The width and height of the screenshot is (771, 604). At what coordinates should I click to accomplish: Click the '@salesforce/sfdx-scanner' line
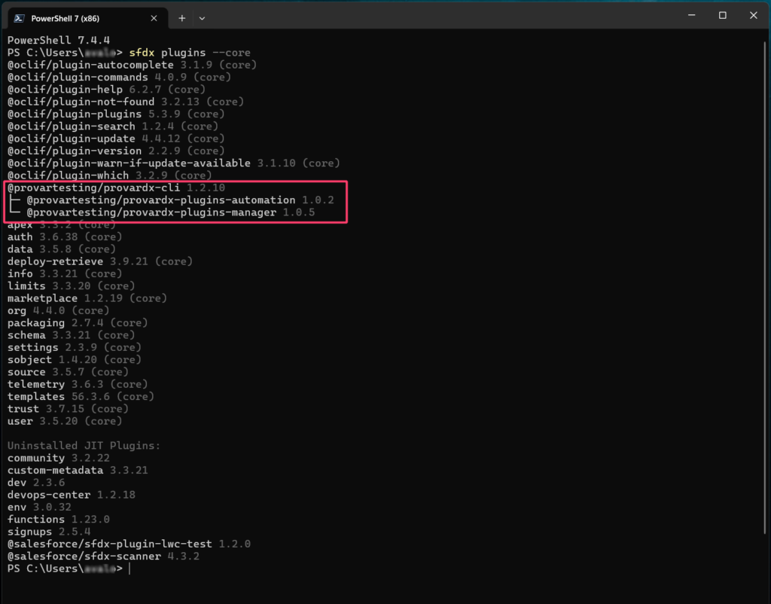[103, 557]
